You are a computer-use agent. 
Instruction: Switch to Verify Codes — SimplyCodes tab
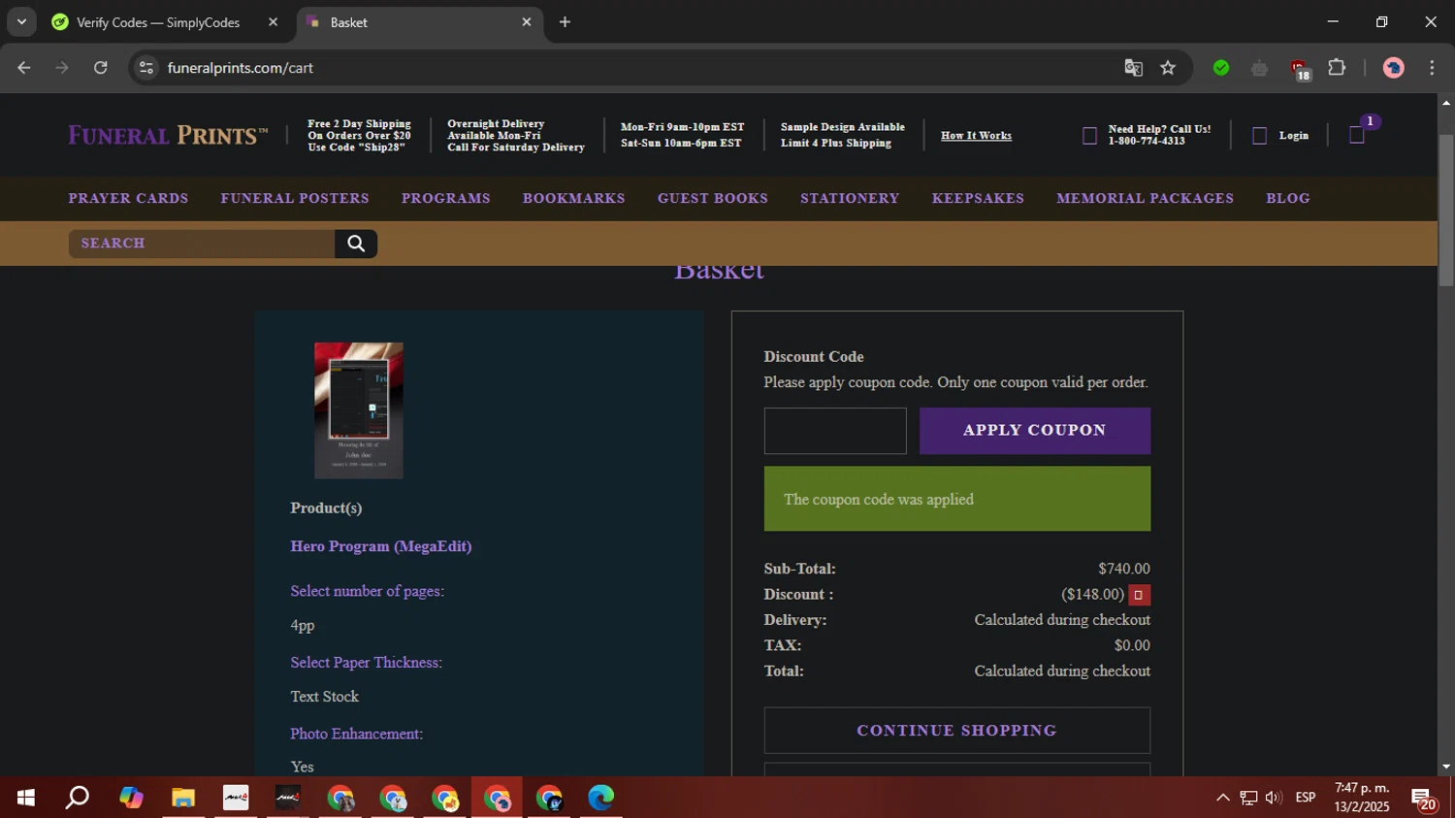pyautogui.click(x=158, y=22)
